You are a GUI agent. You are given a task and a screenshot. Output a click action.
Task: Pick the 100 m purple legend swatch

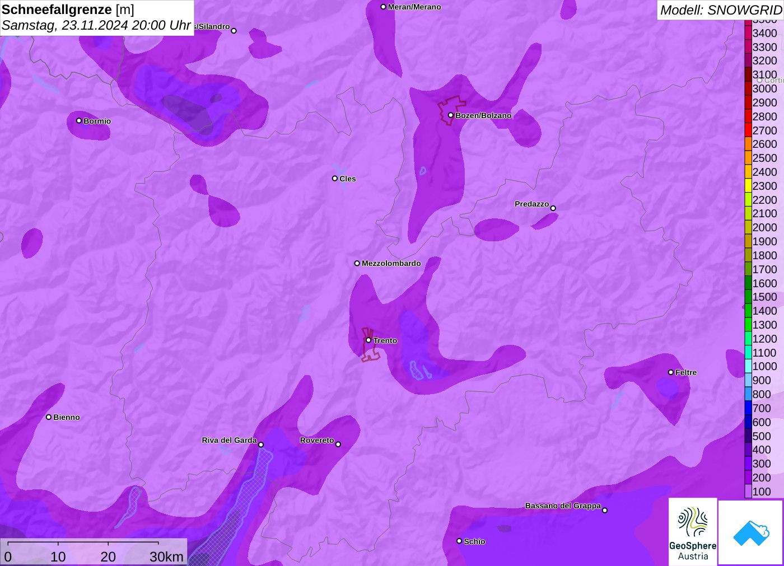click(748, 492)
